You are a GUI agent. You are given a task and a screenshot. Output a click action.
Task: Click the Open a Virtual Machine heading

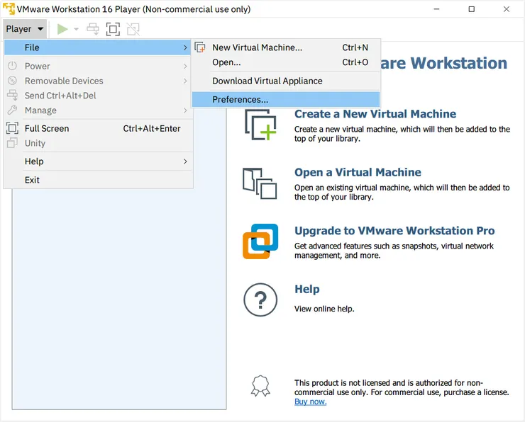click(358, 172)
